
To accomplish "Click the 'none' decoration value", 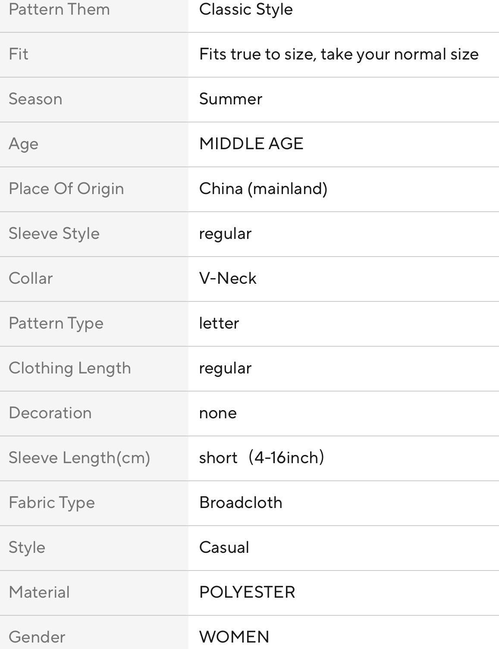I will pos(217,413).
